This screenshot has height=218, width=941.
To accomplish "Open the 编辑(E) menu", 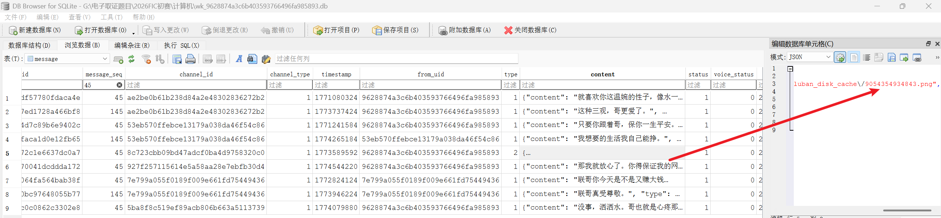I will click(47, 17).
